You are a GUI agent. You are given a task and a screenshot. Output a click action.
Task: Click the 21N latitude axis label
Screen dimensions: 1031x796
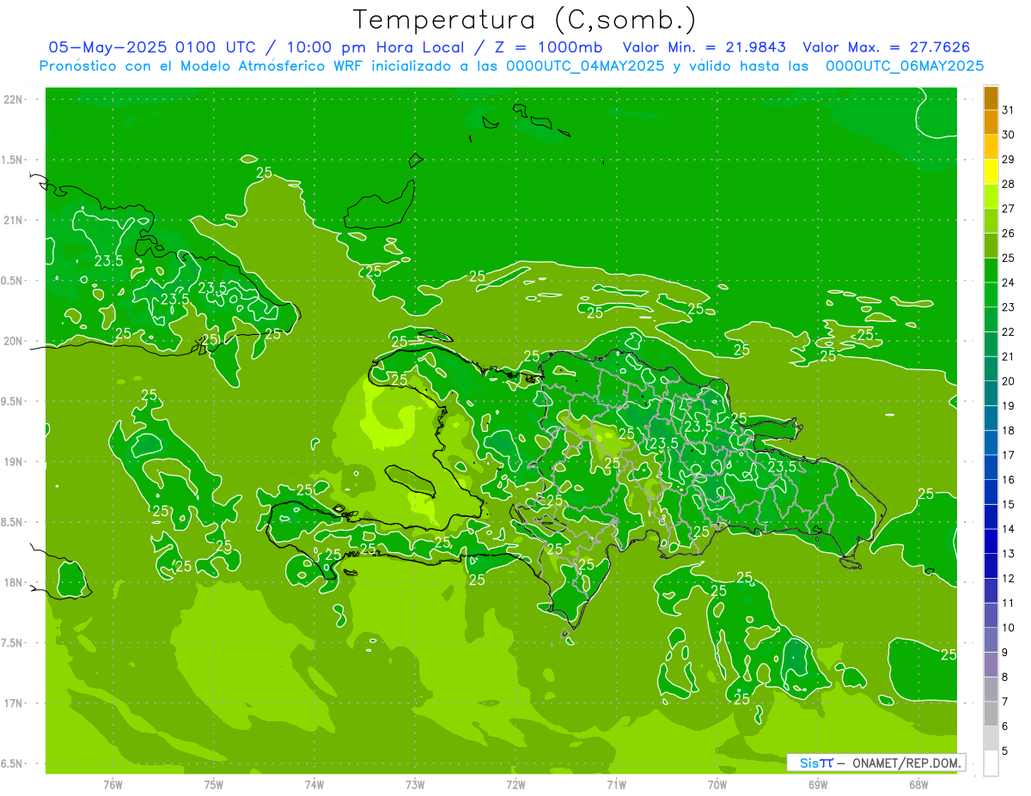pyautogui.click(x=15, y=221)
